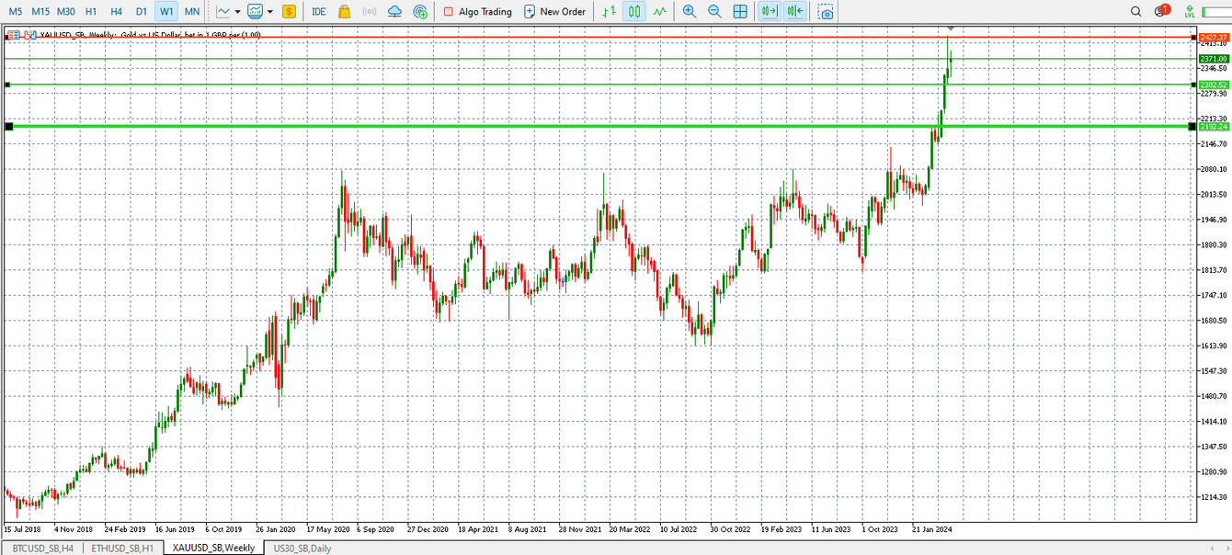Select the MN monthly timeframe button

click(191, 12)
